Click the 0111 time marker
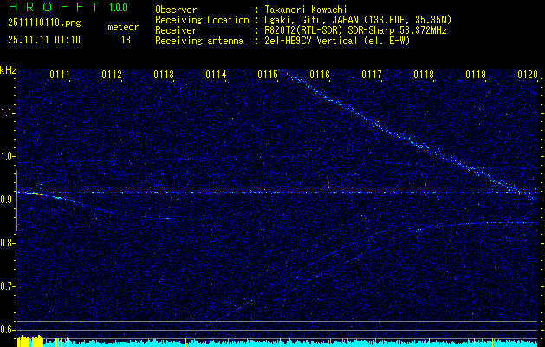The height and width of the screenshot is (347, 545). [60, 75]
